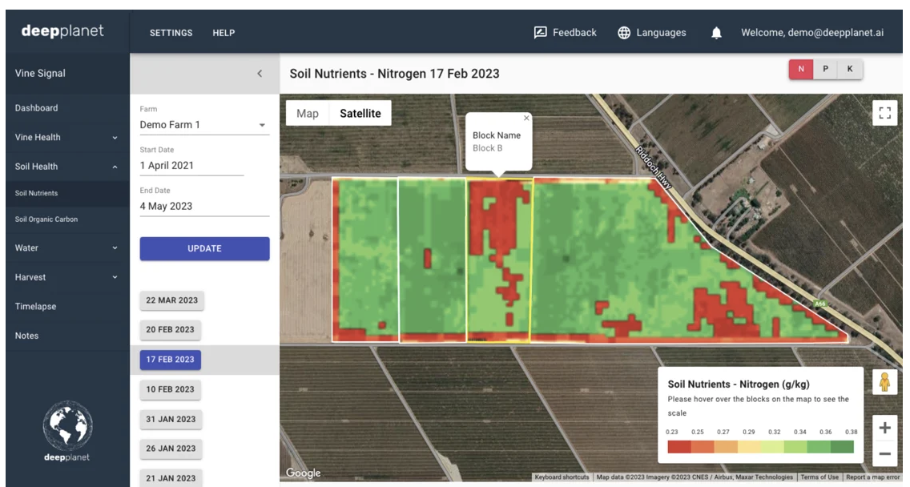Switch to P phosphorus nutrient
910x487 pixels.
tap(825, 70)
